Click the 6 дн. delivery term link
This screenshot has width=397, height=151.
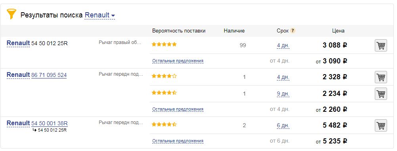click(x=283, y=126)
